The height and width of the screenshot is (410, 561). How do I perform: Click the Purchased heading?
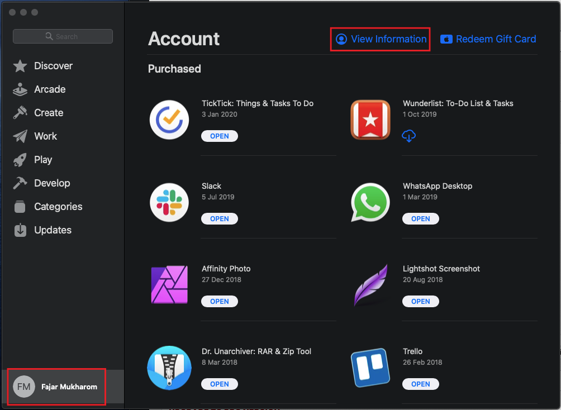tap(174, 69)
